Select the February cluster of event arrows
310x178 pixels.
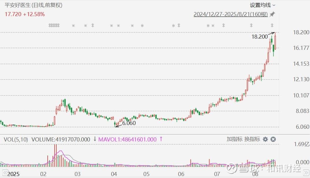click(x=54, y=25)
